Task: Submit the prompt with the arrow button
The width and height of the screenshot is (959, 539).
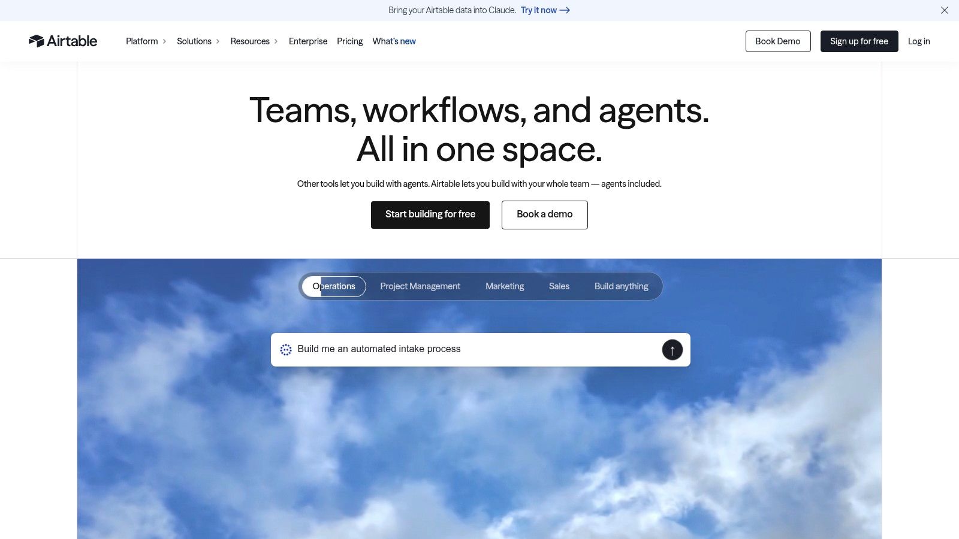Action: pyautogui.click(x=672, y=350)
